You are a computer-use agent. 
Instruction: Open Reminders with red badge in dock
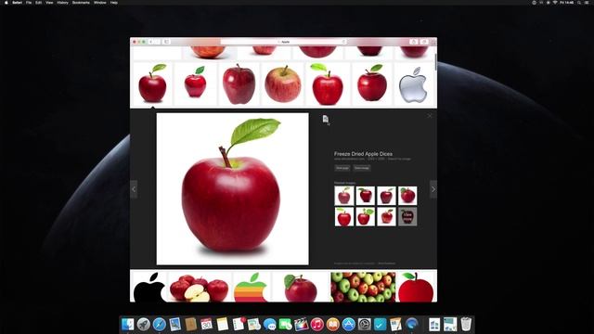(x=239, y=325)
